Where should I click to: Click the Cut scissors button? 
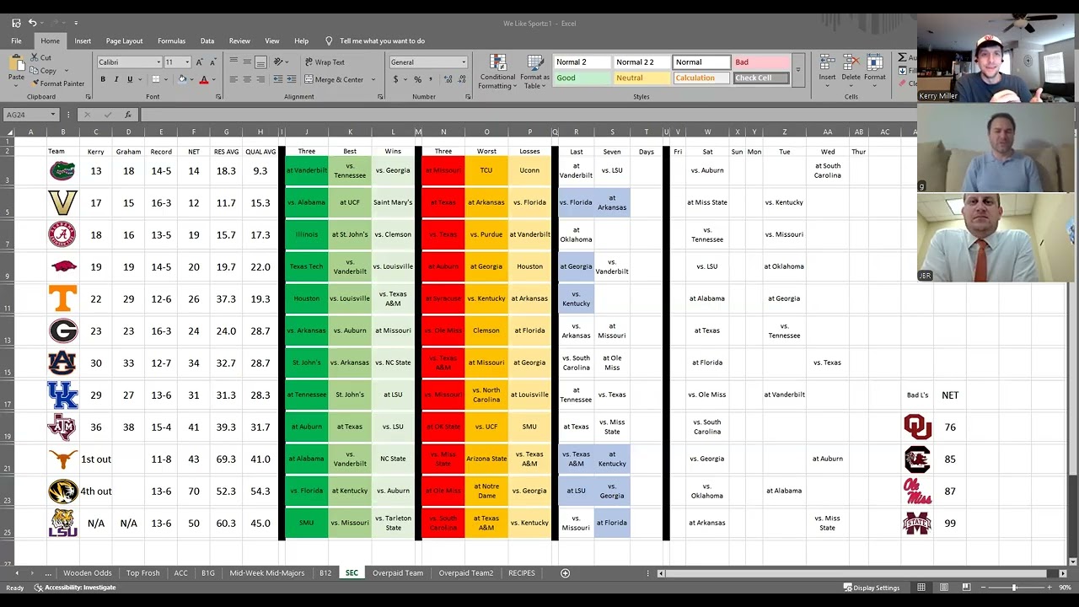point(40,57)
